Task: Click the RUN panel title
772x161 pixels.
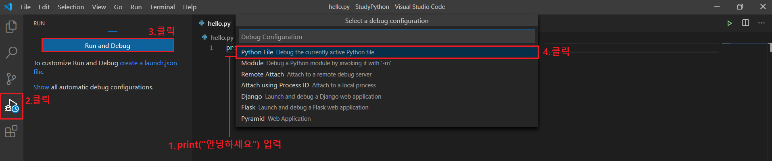Action: click(39, 23)
